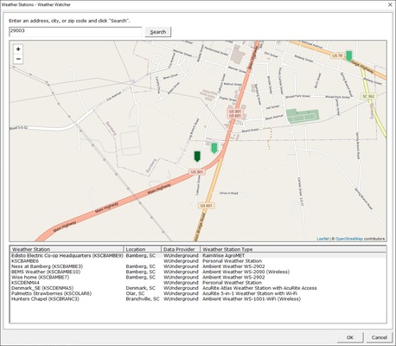Select the KSCDENMA4 station row
396x346 pixels.
tap(198, 283)
